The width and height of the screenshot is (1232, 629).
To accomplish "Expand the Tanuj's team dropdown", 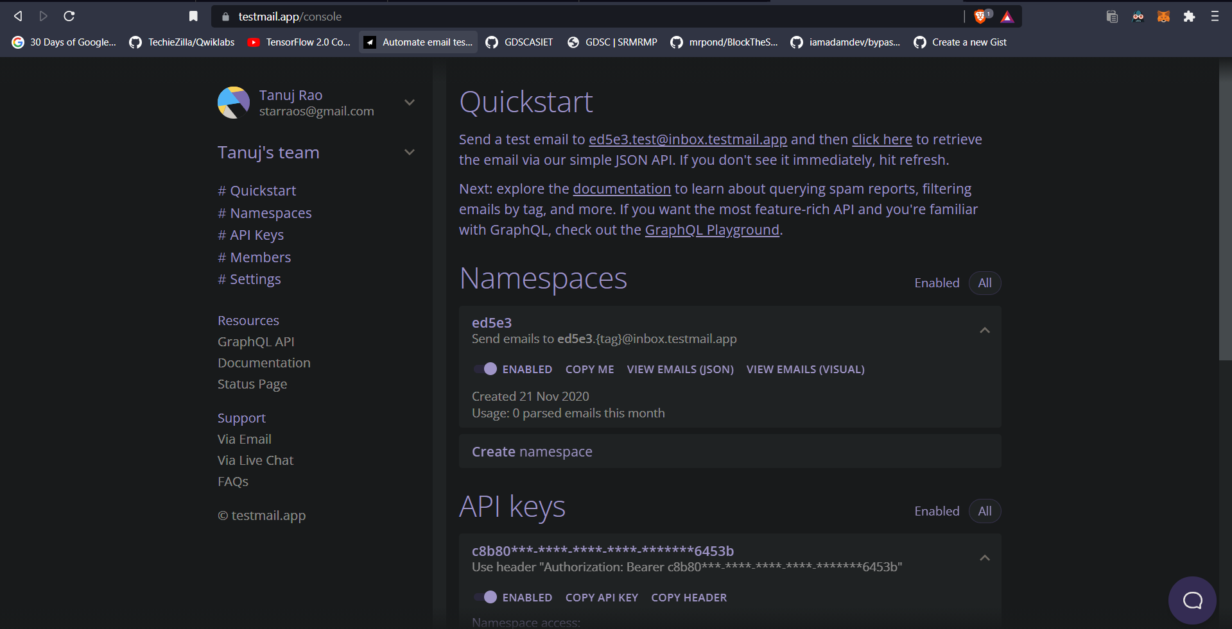I will [410, 153].
